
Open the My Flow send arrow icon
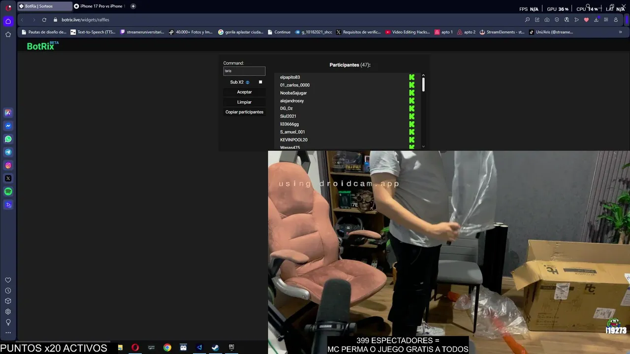(x=576, y=20)
